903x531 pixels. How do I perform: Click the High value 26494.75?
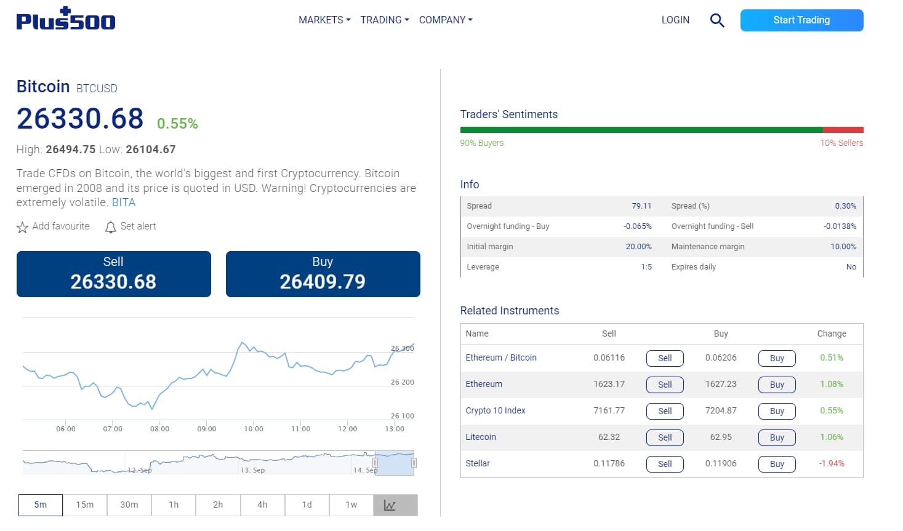(71, 150)
